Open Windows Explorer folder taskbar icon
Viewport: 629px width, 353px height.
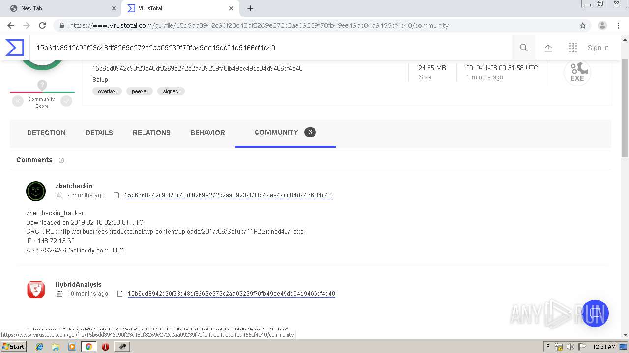[x=56, y=347]
